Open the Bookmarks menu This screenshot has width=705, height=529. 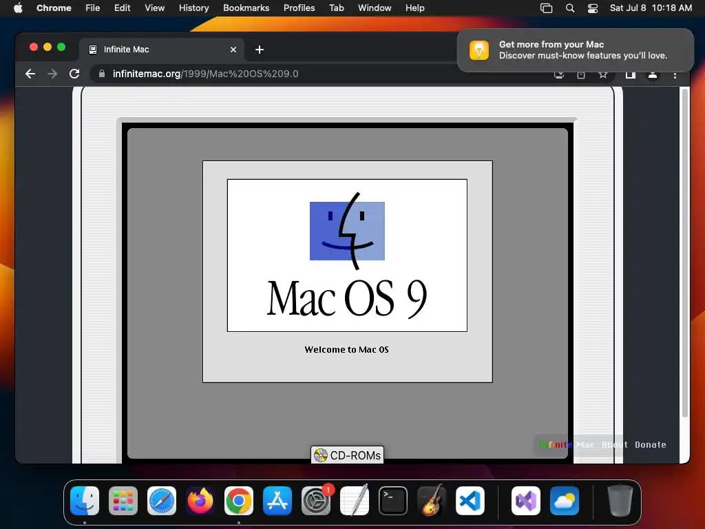[x=246, y=8]
